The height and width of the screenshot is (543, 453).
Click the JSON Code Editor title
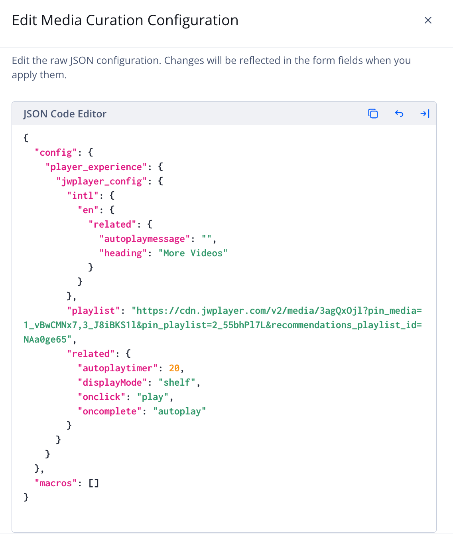[65, 114]
